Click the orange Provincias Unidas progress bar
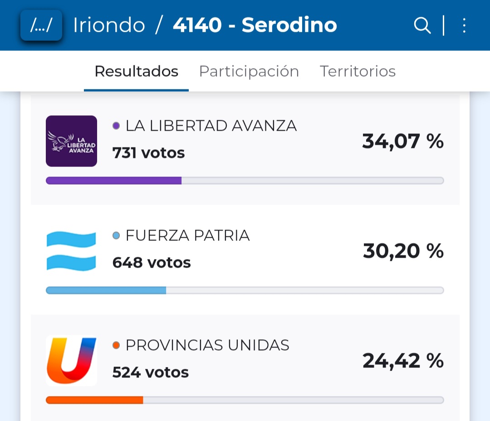 (x=95, y=400)
